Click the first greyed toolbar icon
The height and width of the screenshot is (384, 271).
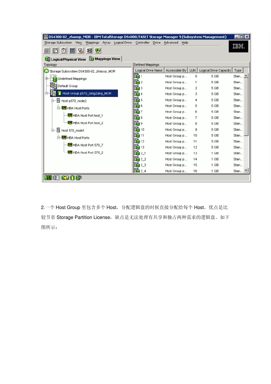(x=47, y=51)
